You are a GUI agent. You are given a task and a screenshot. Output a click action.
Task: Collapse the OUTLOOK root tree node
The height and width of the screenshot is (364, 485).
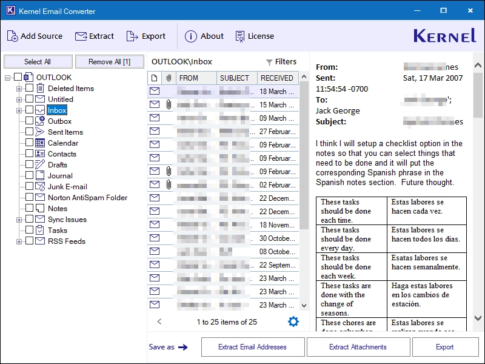click(8, 78)
